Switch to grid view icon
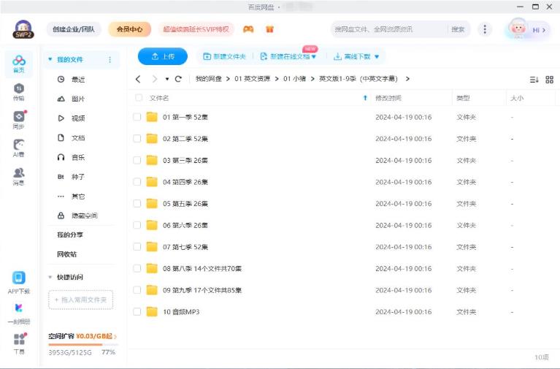The height and width of the screenshot is (369, 560). (x=549, y=80)
